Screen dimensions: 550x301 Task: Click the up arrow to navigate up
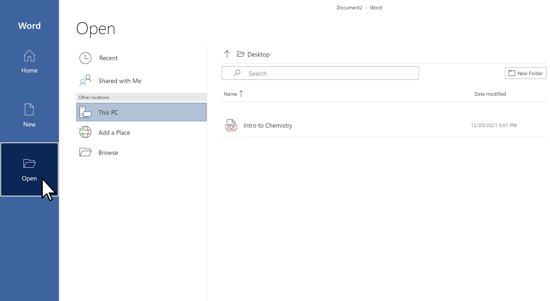(x=227, y=54)
